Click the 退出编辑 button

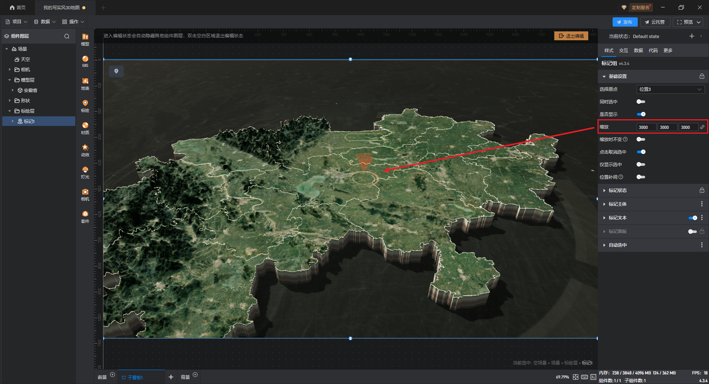coord(571,36)
